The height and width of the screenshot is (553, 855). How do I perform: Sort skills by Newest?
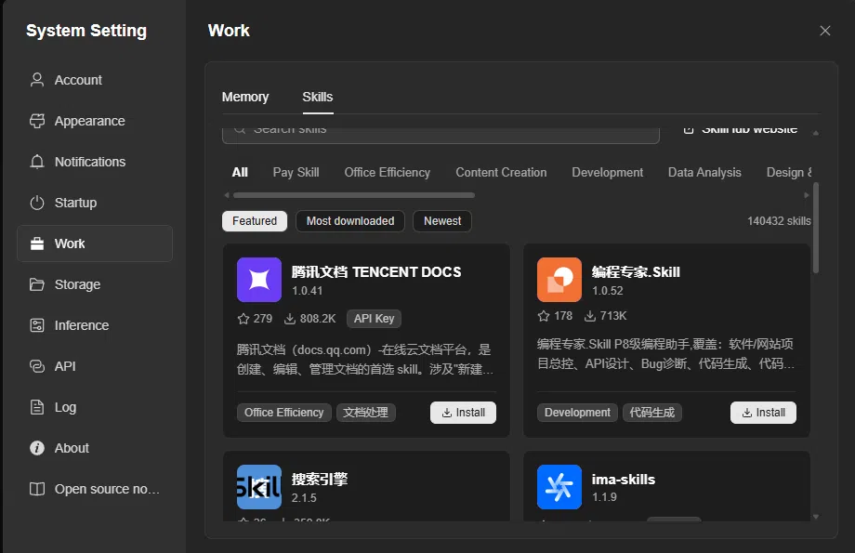(442, 221)
